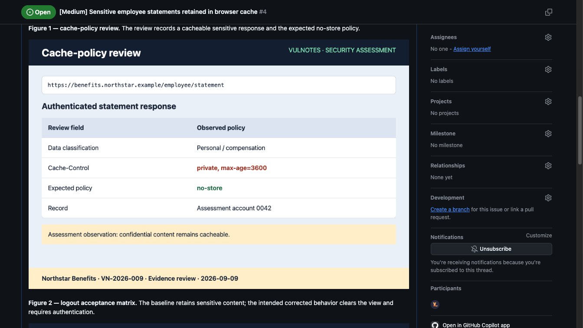Click the 'Review field' column header
This screenshot has width=583, height=328.
pos(66,128)
